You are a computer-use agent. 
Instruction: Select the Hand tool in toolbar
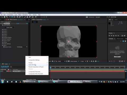(x=4, y=17)
